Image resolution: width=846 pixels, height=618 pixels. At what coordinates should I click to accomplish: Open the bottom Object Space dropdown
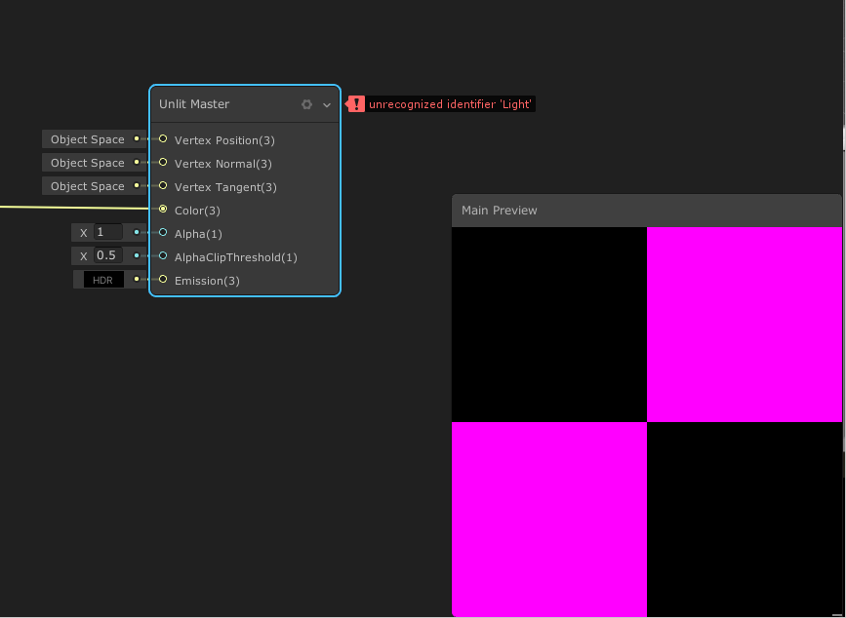(86, 185)
